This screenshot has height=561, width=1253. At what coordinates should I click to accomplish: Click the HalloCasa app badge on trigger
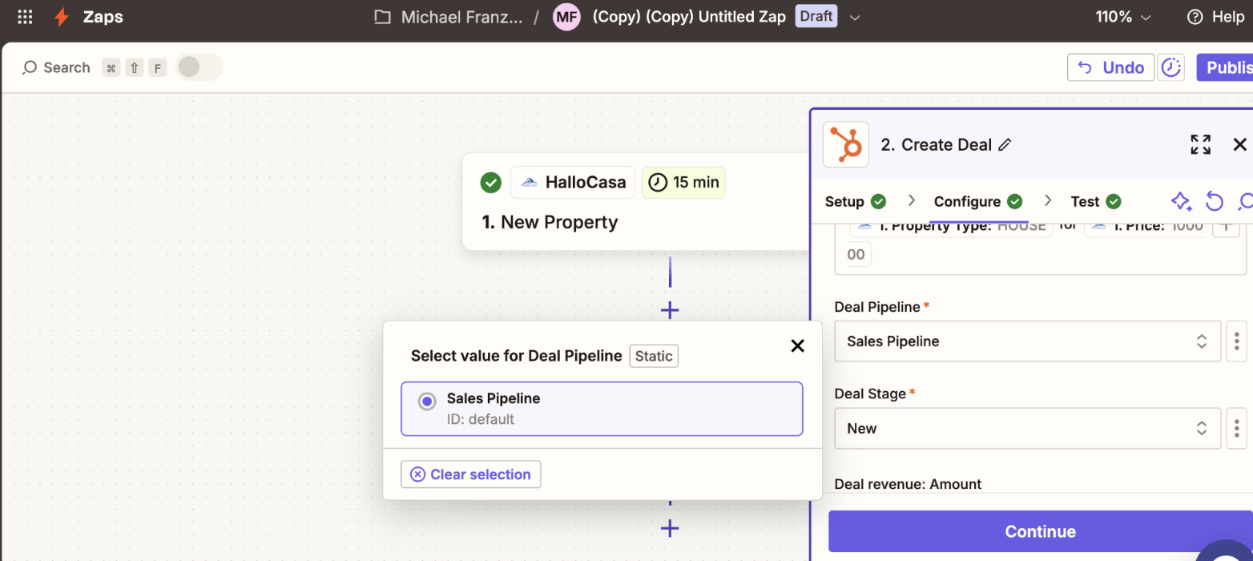pos(573,182)
